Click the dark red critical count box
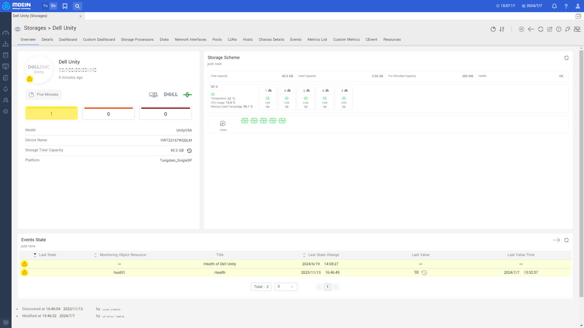Viewport: 584px width, 328px height. coord(165,113)
